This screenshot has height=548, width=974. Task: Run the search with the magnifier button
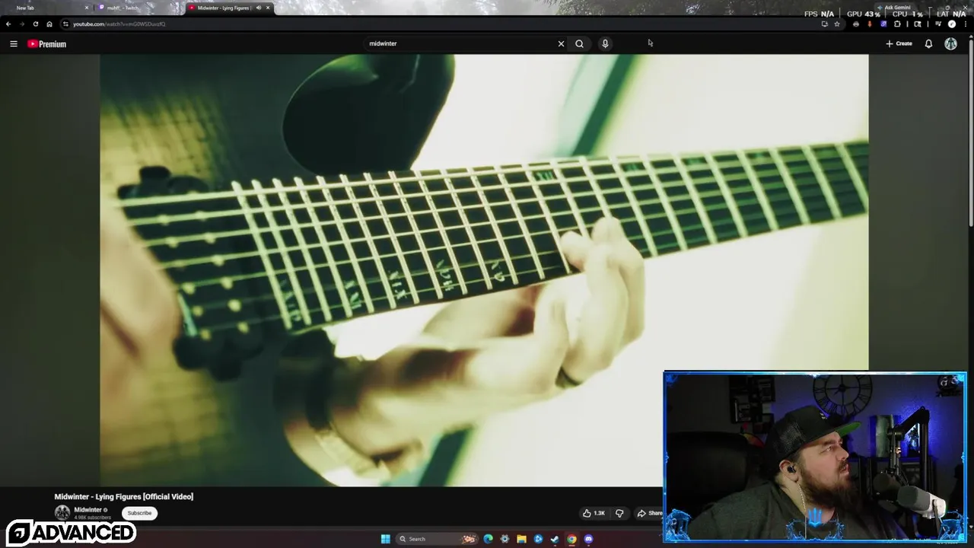579,43
